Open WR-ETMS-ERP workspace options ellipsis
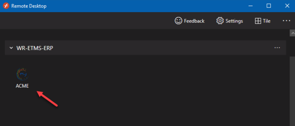The height and width of the screenshot is (126, 295). [x=277, y=48]
